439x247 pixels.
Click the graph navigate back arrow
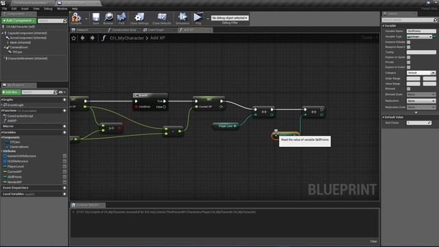tap(82, 38)
